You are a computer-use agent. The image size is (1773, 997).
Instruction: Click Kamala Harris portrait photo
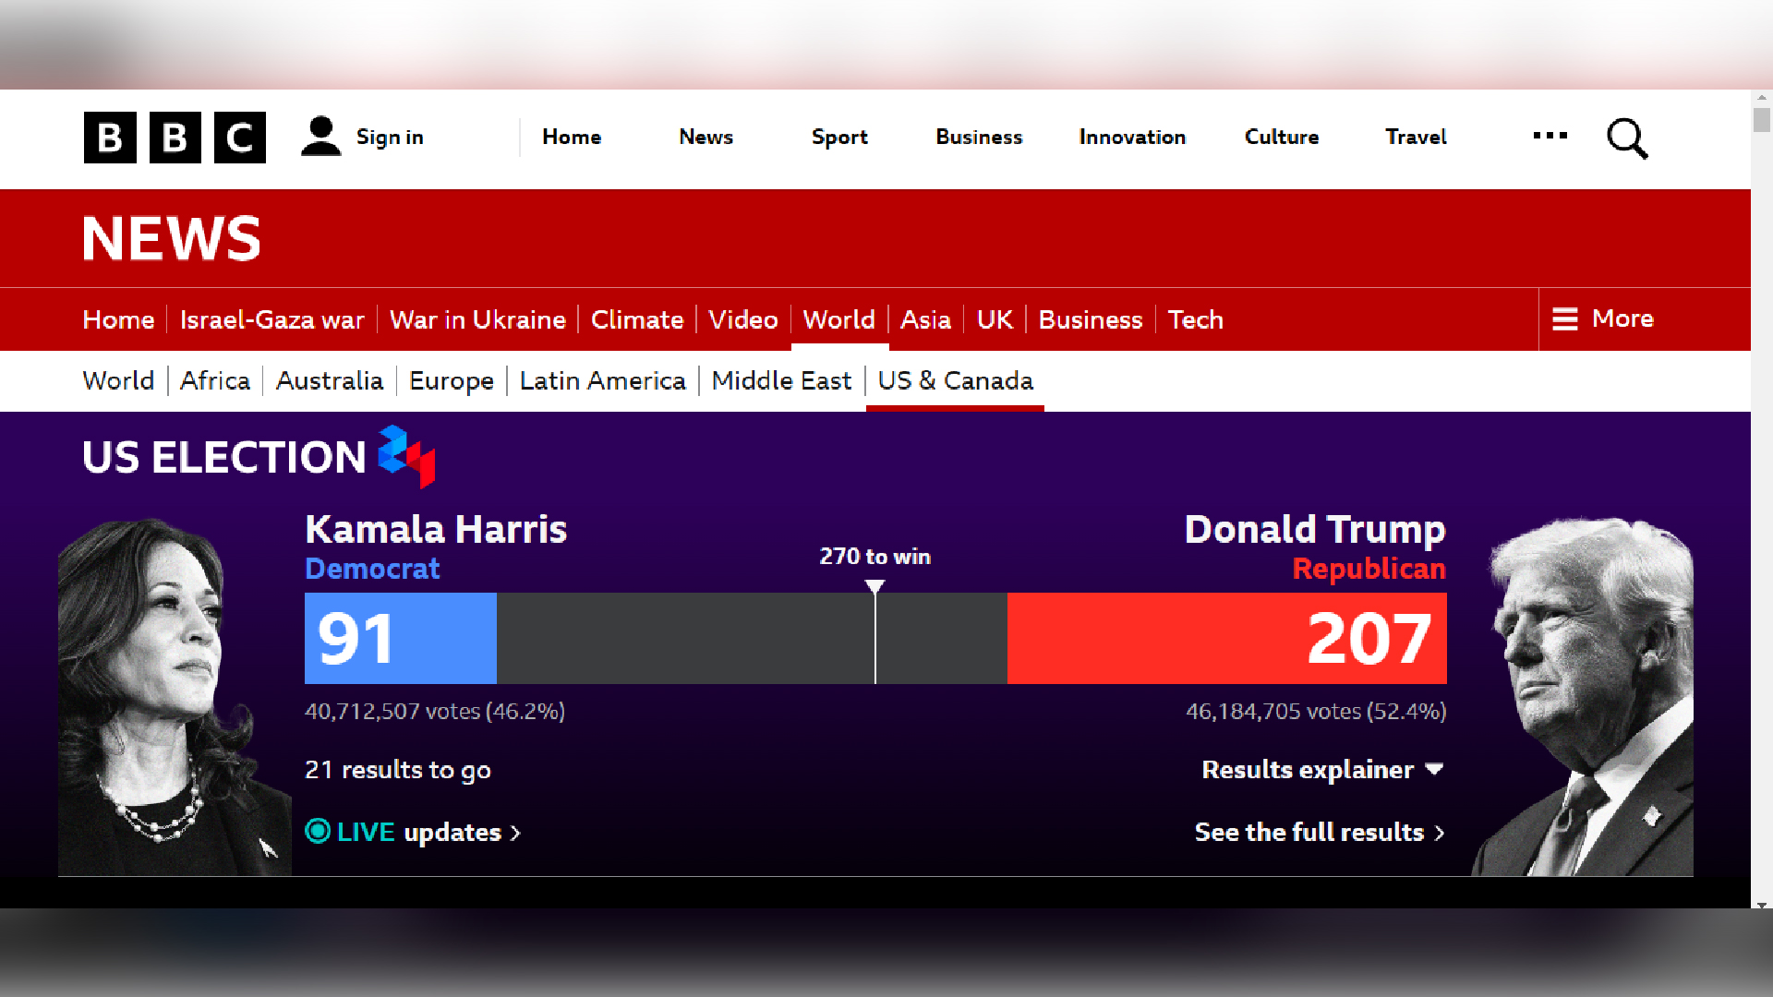pos(175,697)
